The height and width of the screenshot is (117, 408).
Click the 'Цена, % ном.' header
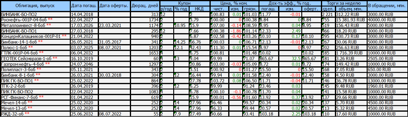coord(234,3)
